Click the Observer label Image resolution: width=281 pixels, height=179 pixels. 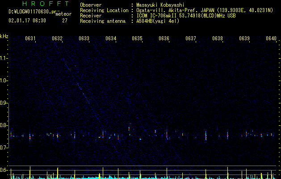tap(91, 5)
